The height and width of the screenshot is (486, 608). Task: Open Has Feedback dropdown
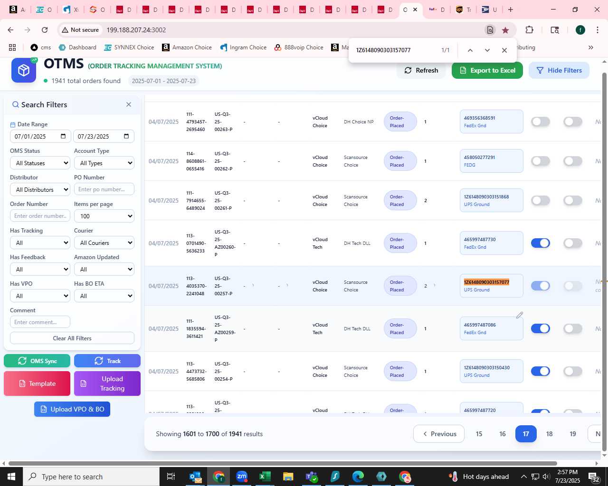[40, 269]
